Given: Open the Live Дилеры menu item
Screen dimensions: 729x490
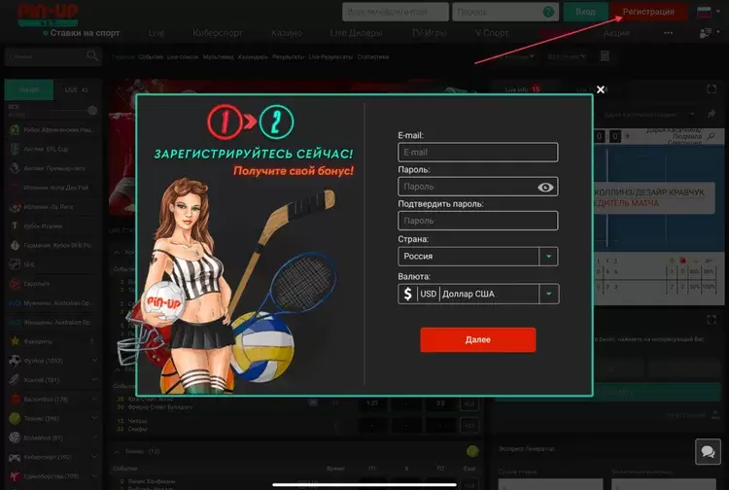Looking at the screenshot, I should click(x=356, y=33).
